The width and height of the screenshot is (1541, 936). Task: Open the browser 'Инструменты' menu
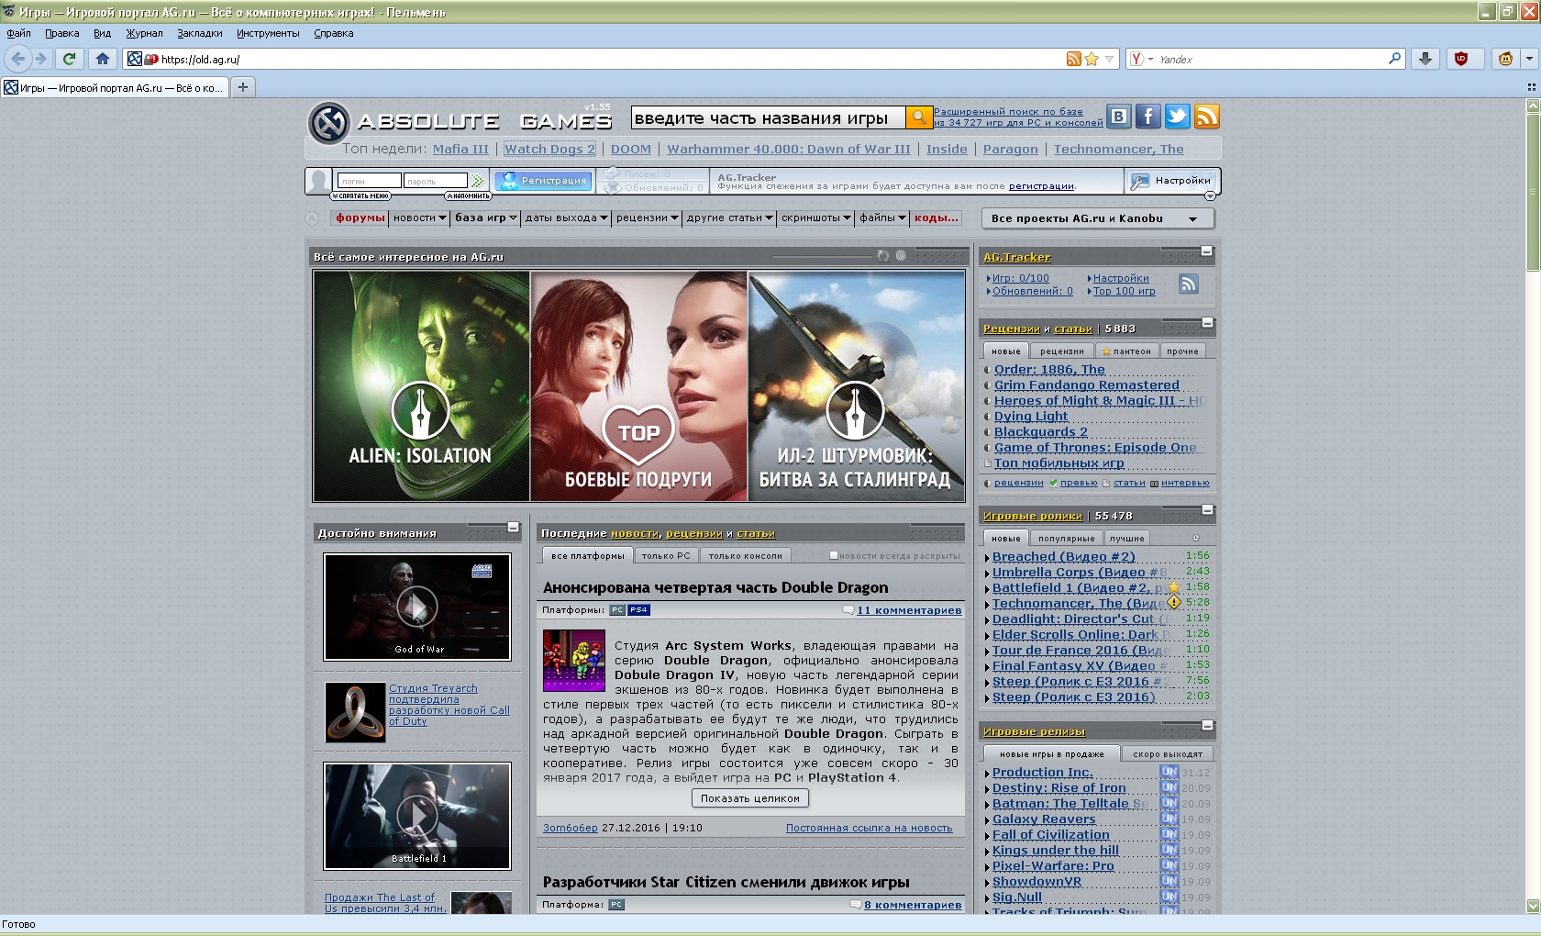pyautogui.click(x=268, y=33)
